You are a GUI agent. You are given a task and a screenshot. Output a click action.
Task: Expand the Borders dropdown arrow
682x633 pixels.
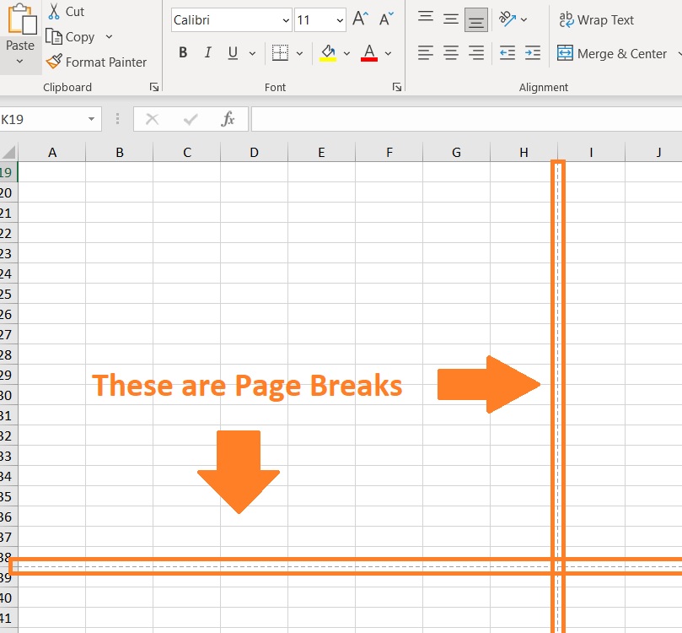[298, 51]
